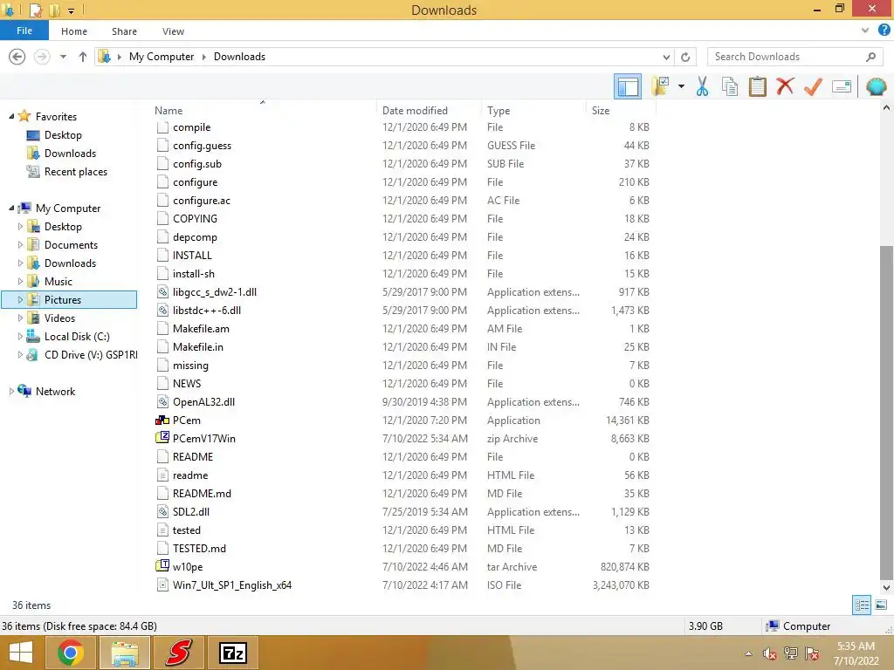This screenshot has height=670, width=894.
Task: Select the OpenAL32.dll file icon
Action: 162,401
